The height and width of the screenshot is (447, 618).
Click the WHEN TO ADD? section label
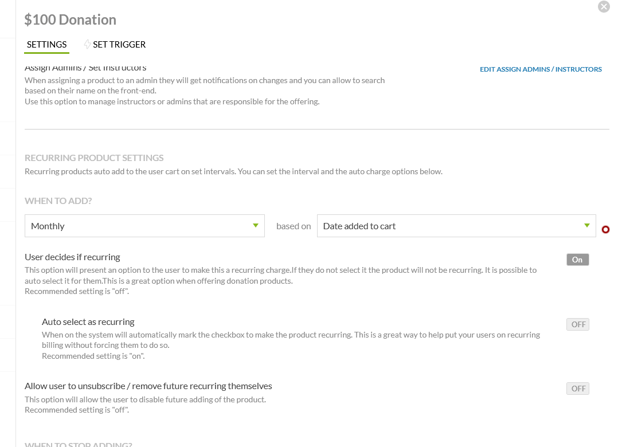(x=58, y=201)
